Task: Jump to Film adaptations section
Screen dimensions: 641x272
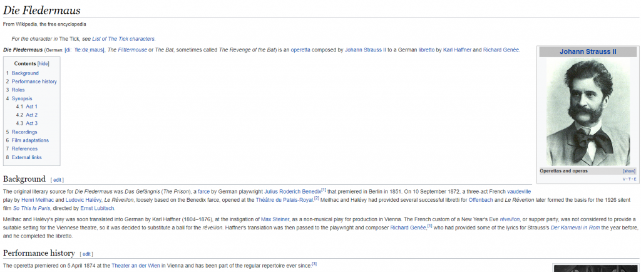Action: click(x=30, y=140)
